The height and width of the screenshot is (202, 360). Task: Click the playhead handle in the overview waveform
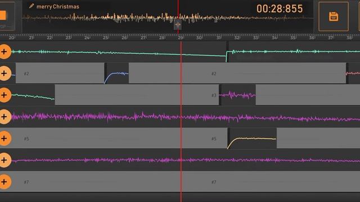point(178,25)
